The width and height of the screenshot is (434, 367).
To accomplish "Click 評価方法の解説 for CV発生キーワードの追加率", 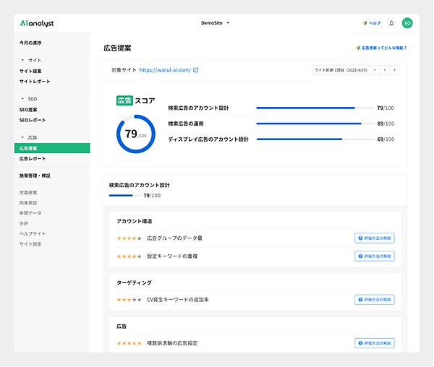I will click(x=375, y=299).
